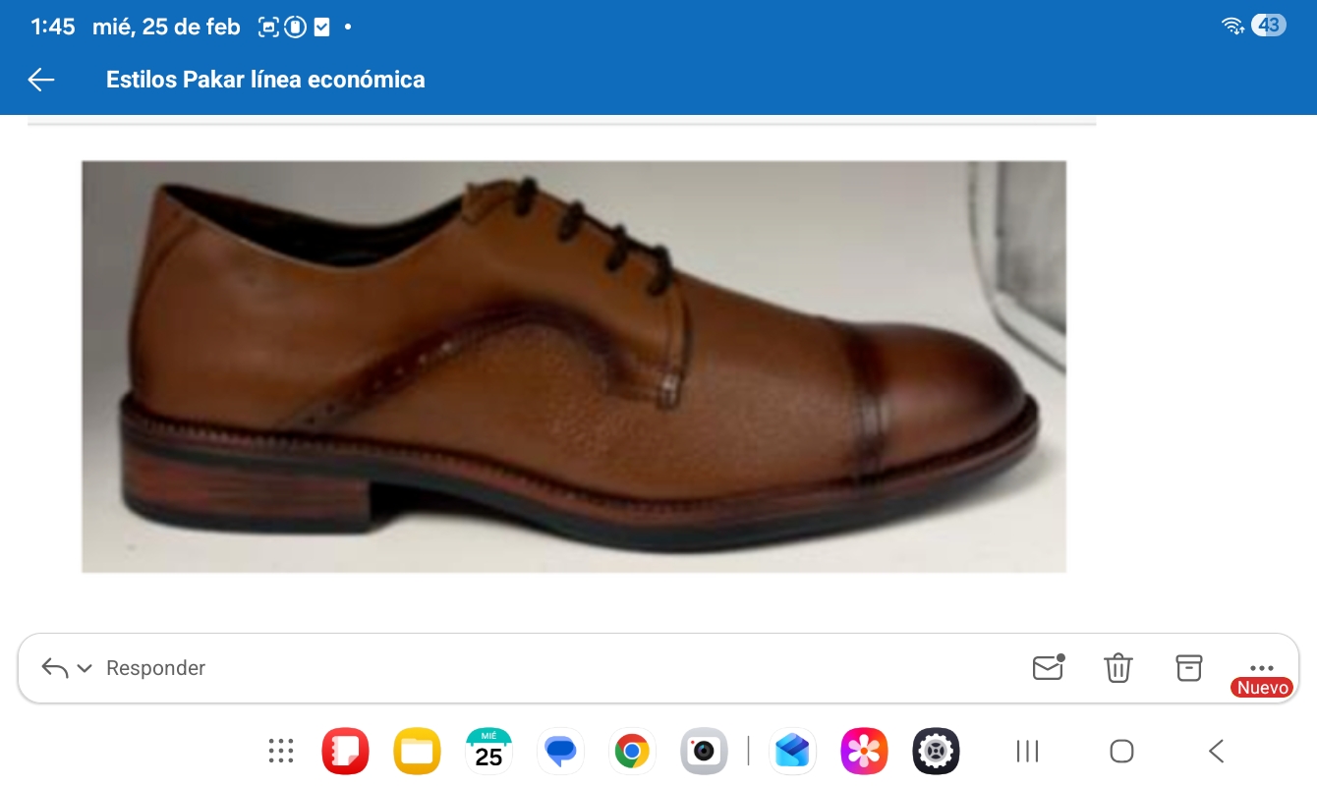1317x786 pixels.
Task: Launch the Samsung Notes app
Action: pyautogui.click(x=345, y=752)
